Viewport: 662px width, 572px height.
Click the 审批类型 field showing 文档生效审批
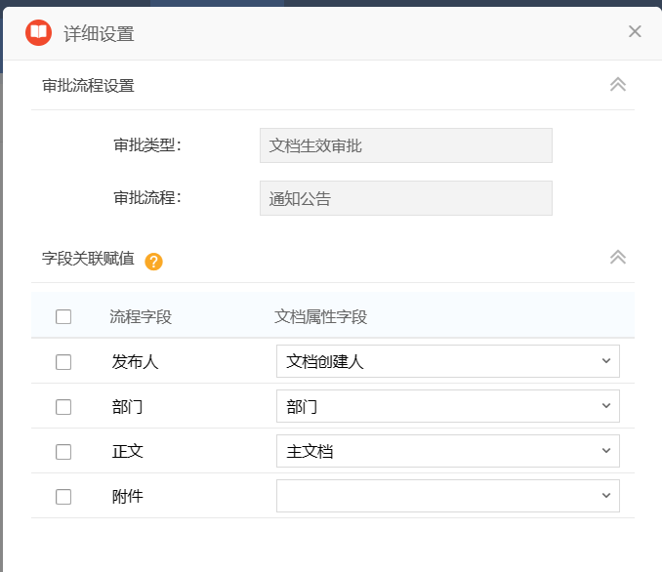coord(405,145)
